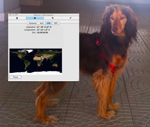Click the red crosshair intersection on the map

pyautogui.click(x=37, y=55)
